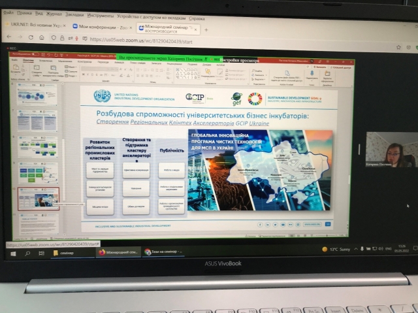Image resolution: width=418 pixels, height=313 pixels.
Task: Click the Firefox forward arrow
Action: [20, 37]
